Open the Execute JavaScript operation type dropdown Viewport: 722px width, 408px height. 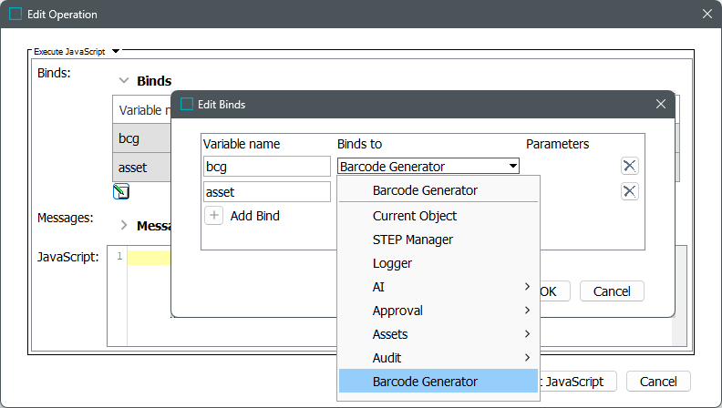[x=116, y=52]
